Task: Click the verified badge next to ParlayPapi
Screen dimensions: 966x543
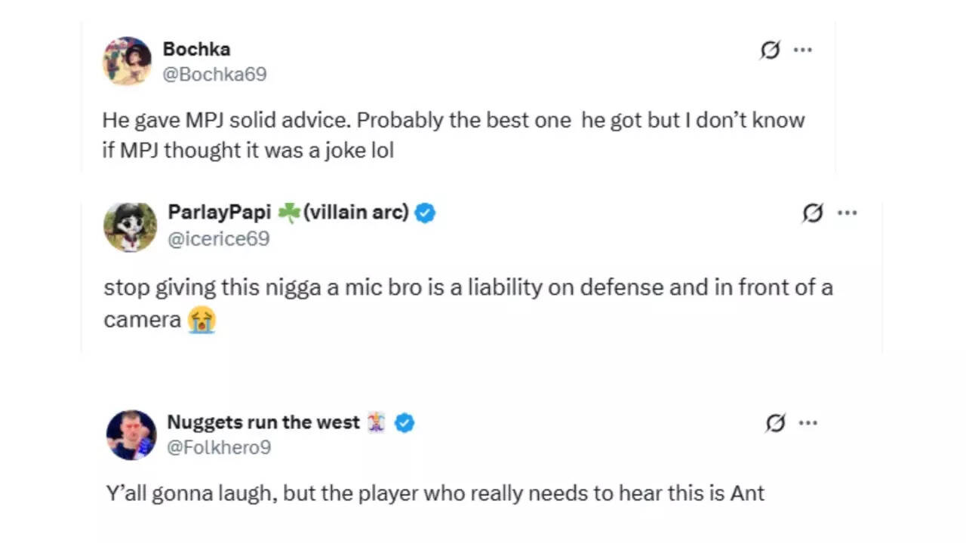Action: tap(425, 213)
